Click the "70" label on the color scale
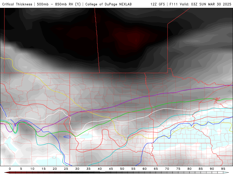 point(167,169)
